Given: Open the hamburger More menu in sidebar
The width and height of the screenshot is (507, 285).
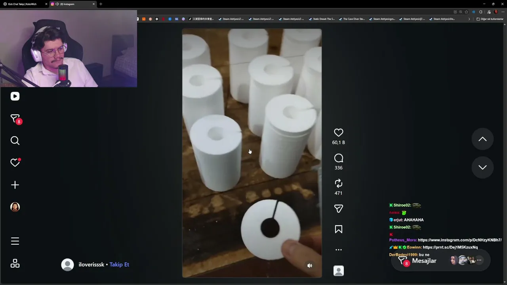Looking at the screenshot, I should click(15, 241).
